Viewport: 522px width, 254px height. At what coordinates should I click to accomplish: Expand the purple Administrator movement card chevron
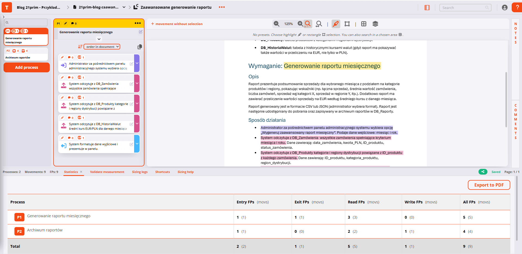(x=137, y=63)
